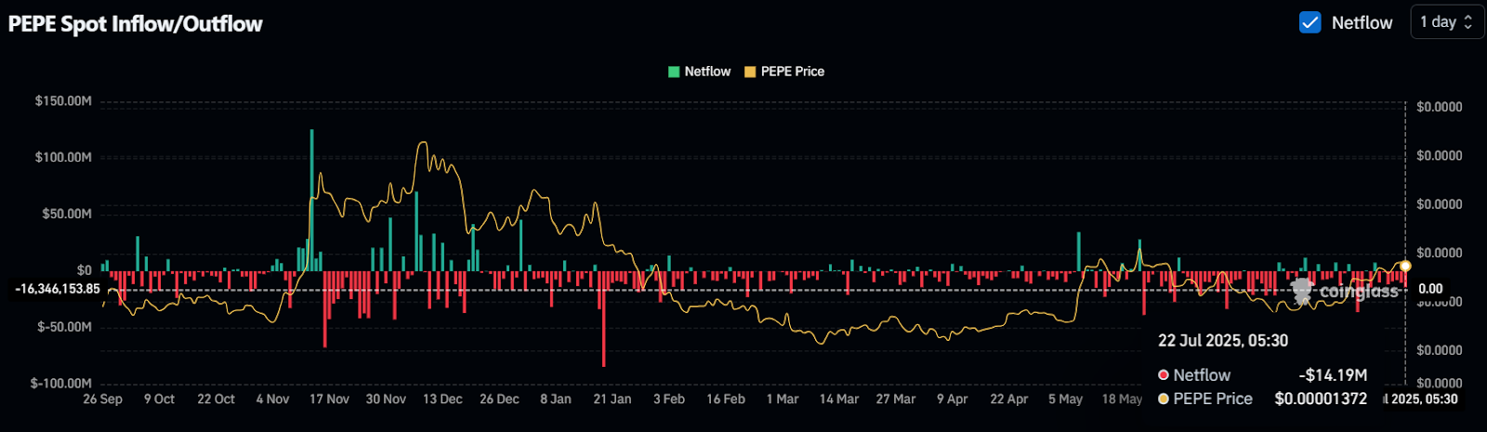The width and height of the screenshot is (1487, 432).
Task: Click the yellow PEPE Price dot in tooltip
Action: coord(1163,399)
